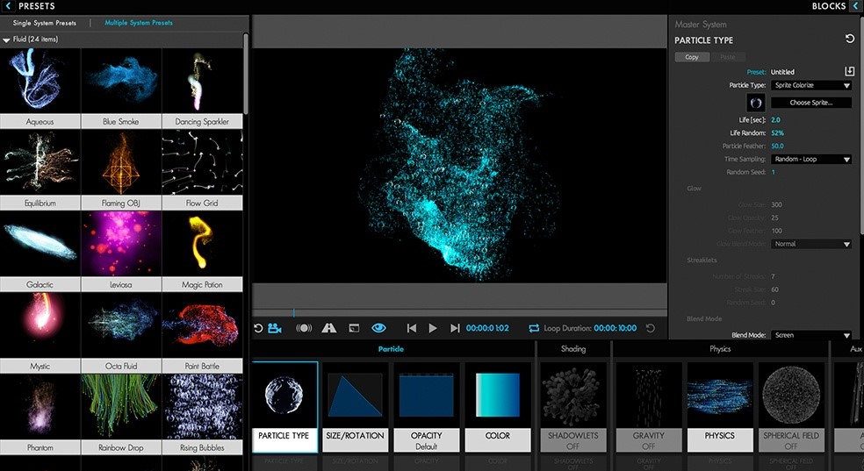This screenshot has height=471, width=864.
Task: Collapse the Presets panel with the arrow
Action: point(8,6)
